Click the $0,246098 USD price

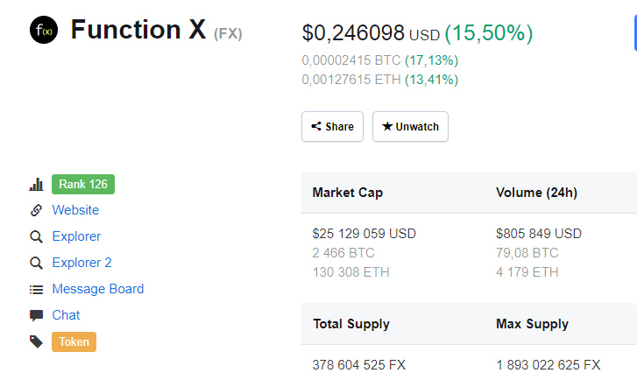[371, 33]
